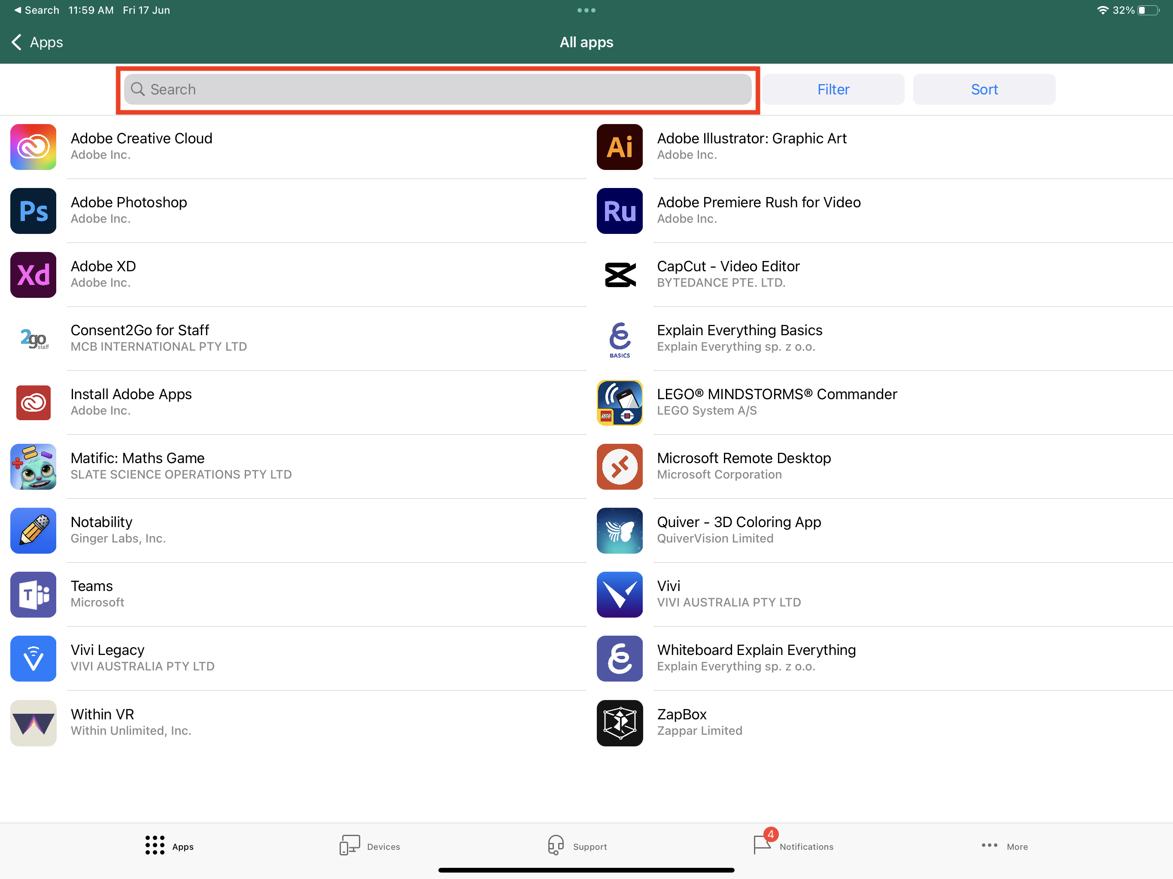Viewport: 1173px width, 879px height.
Task: Tap the Devices tab icon
Action: point(349,845)
